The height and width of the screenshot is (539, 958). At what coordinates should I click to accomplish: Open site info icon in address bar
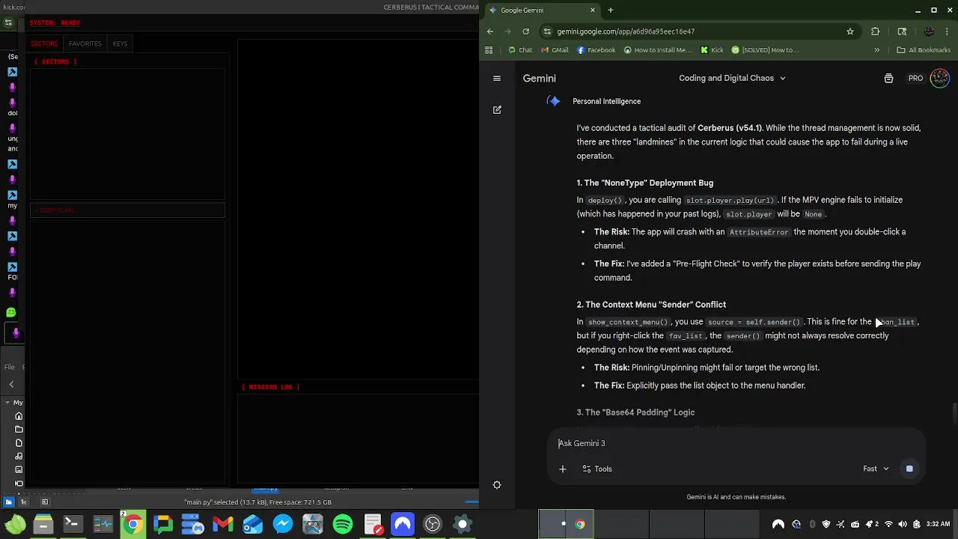coord(548,31)
